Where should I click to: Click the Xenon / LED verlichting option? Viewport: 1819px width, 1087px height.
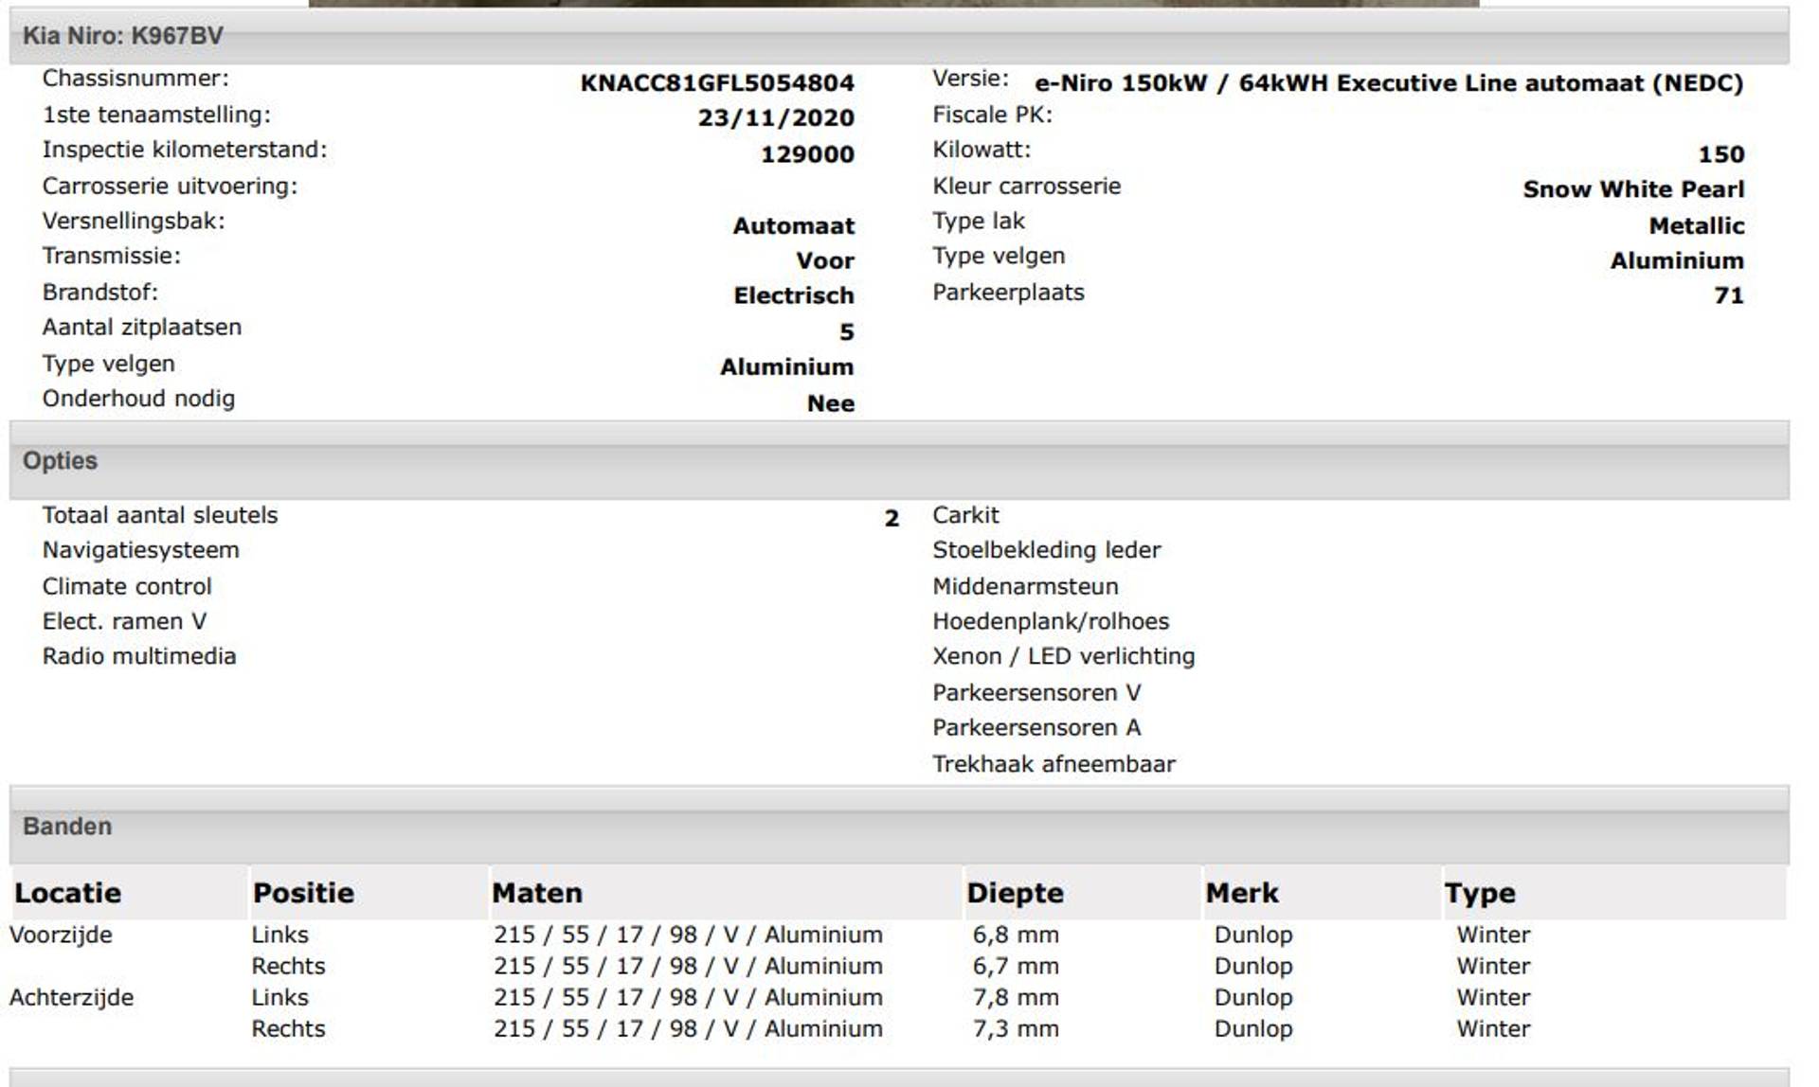(1063, 656)
